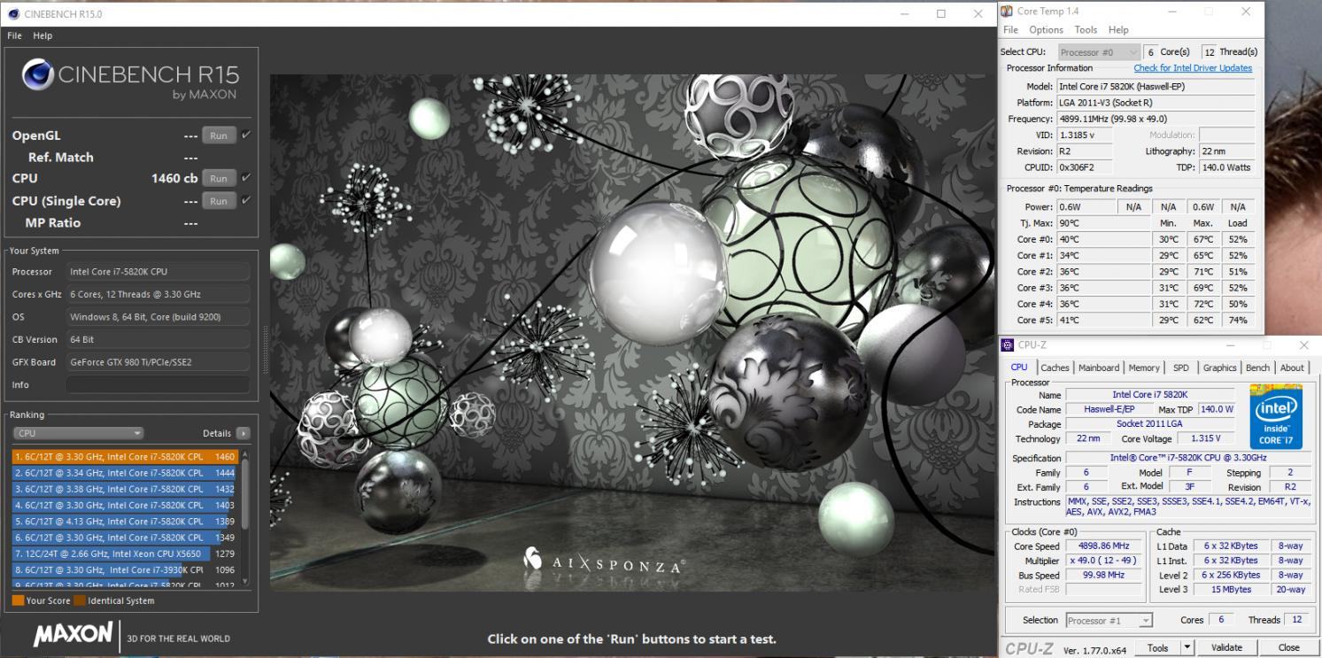The image size is (1322, 658).
Task: Switch to CPU-Z Bench tab
Action: [x=1257, y=368]
